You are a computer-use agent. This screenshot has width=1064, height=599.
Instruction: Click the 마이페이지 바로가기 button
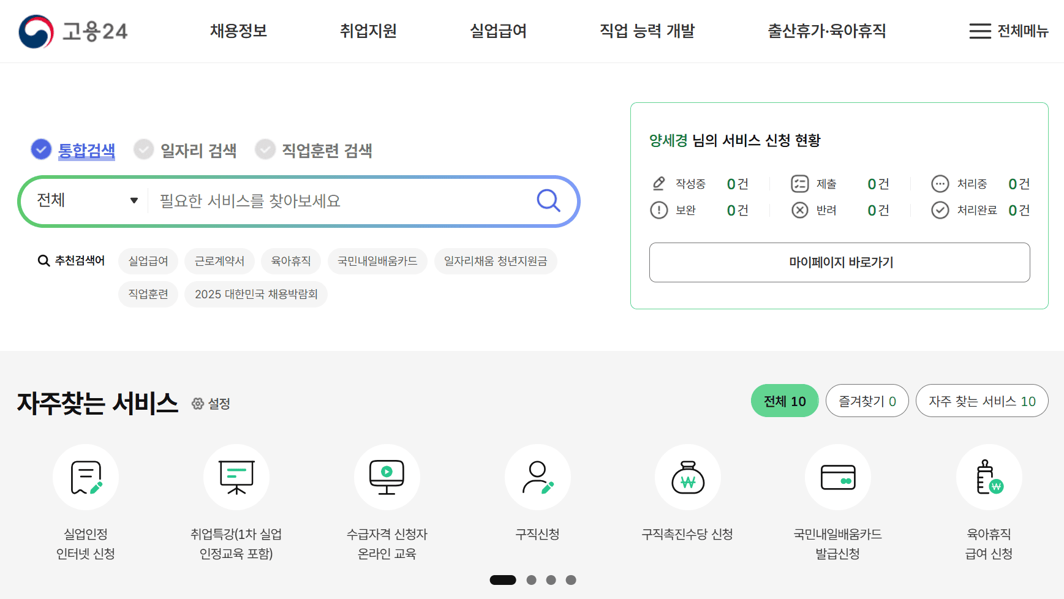(x=839, y=262)
